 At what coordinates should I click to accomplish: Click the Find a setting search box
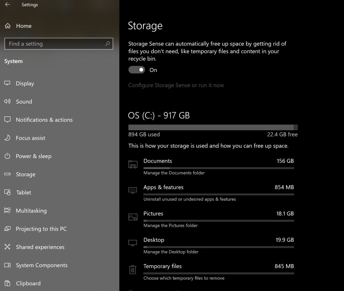click(x=55, y=44)
